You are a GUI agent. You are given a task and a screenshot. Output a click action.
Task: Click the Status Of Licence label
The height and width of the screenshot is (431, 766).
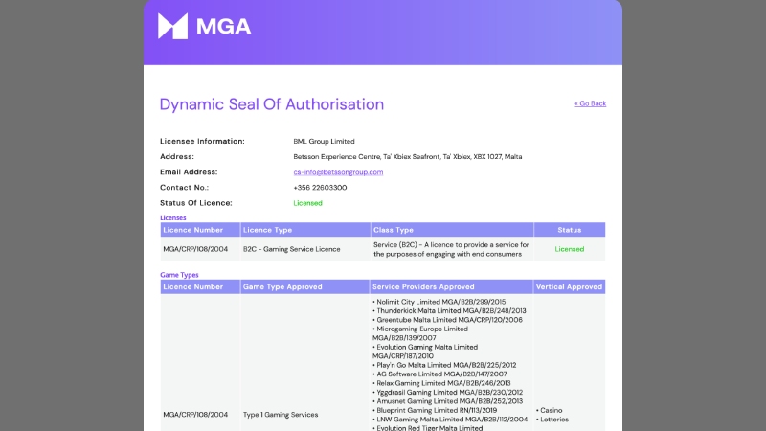tap(196, 203)
